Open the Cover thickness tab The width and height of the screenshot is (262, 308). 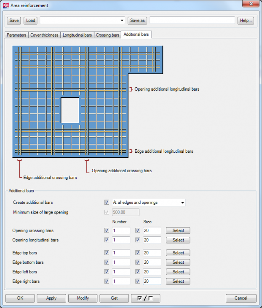pyautogui.click(x=44, y=35)
